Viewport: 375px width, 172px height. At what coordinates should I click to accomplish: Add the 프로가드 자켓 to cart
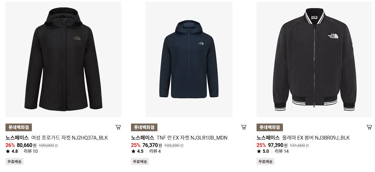click(118, 127)
